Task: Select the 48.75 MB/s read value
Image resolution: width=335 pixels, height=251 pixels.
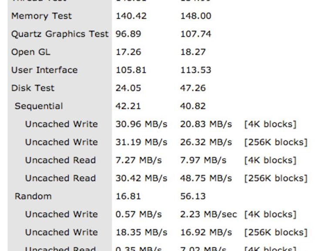Action: tap(206, 178)
